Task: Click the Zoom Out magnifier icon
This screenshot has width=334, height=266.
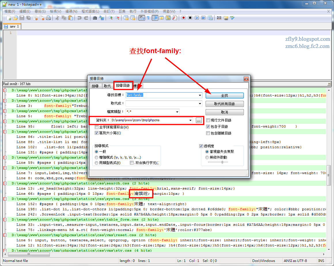Action: [117, 18]
